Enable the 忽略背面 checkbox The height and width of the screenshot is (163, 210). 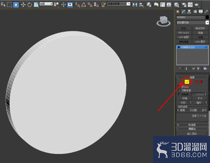click(179, 90)
